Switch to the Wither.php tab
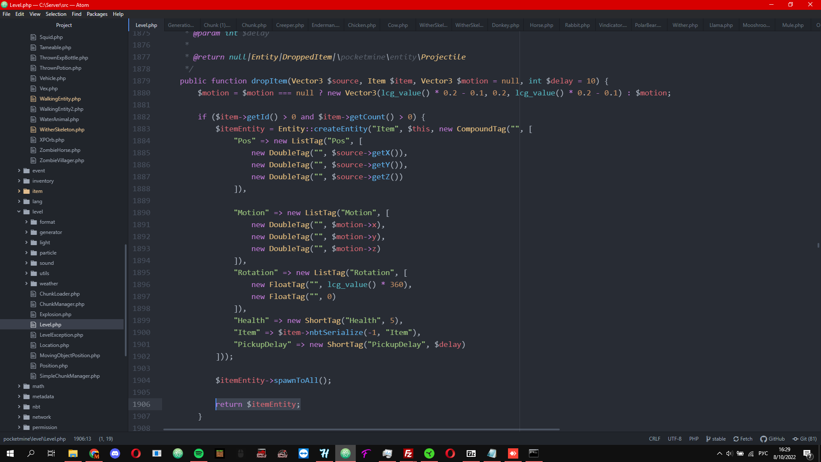The width and height of the screenshot is (821, 462). (x=685, y=25)
